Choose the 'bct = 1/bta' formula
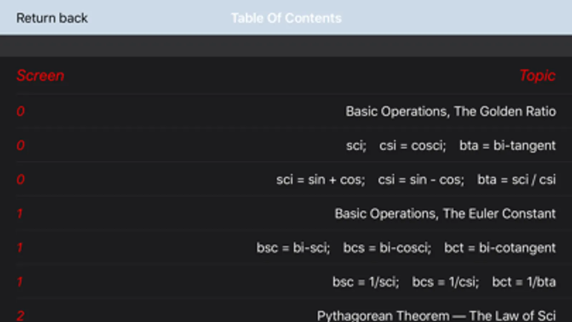This screenshot has height=322, width=572. [x=524, y=282]
